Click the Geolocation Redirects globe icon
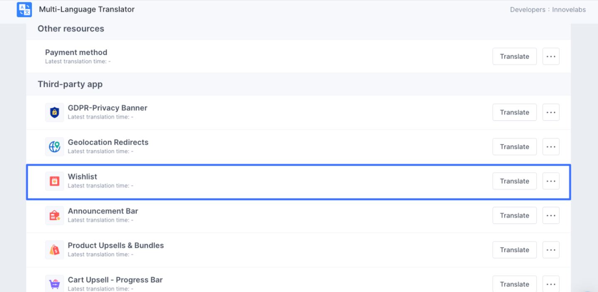 click(54, 146)
